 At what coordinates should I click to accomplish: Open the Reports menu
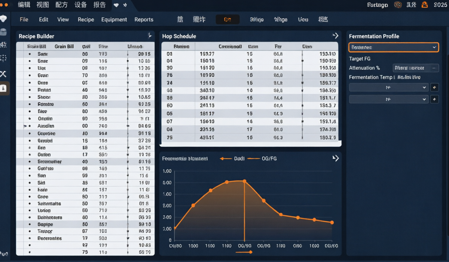(144, 19)
